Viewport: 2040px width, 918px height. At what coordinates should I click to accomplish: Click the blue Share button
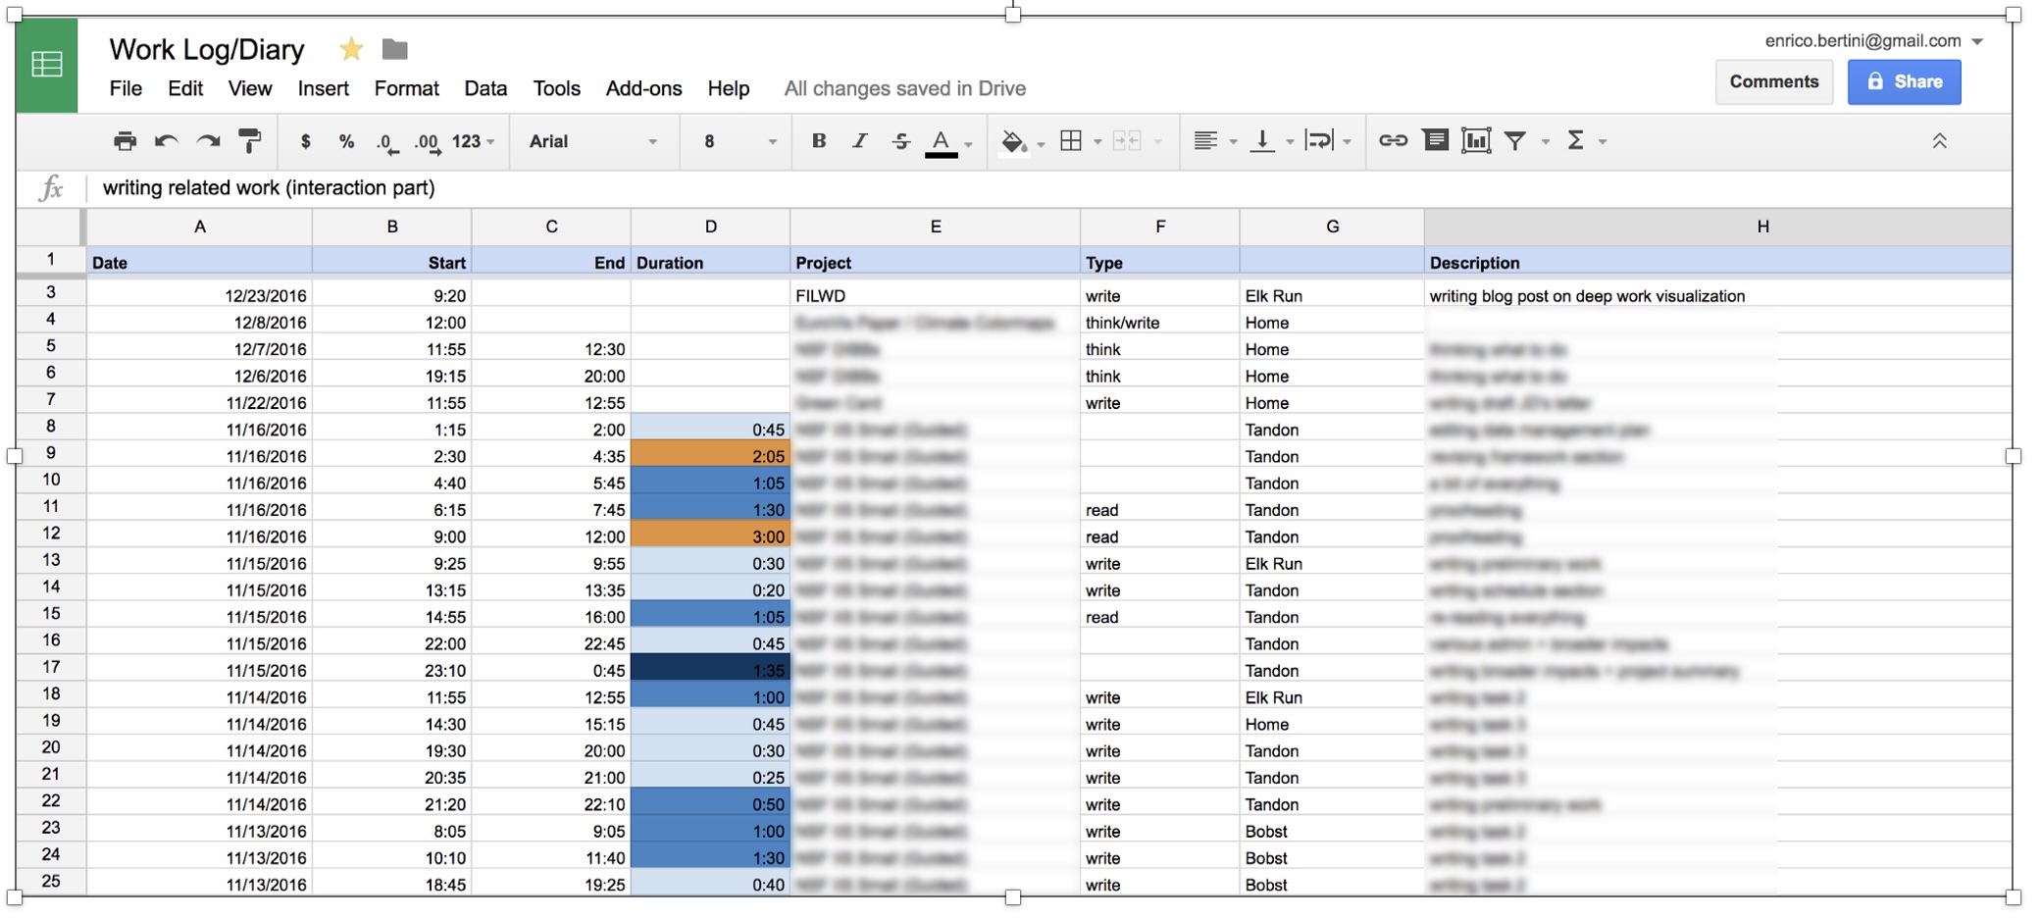tap(1904, 81)
